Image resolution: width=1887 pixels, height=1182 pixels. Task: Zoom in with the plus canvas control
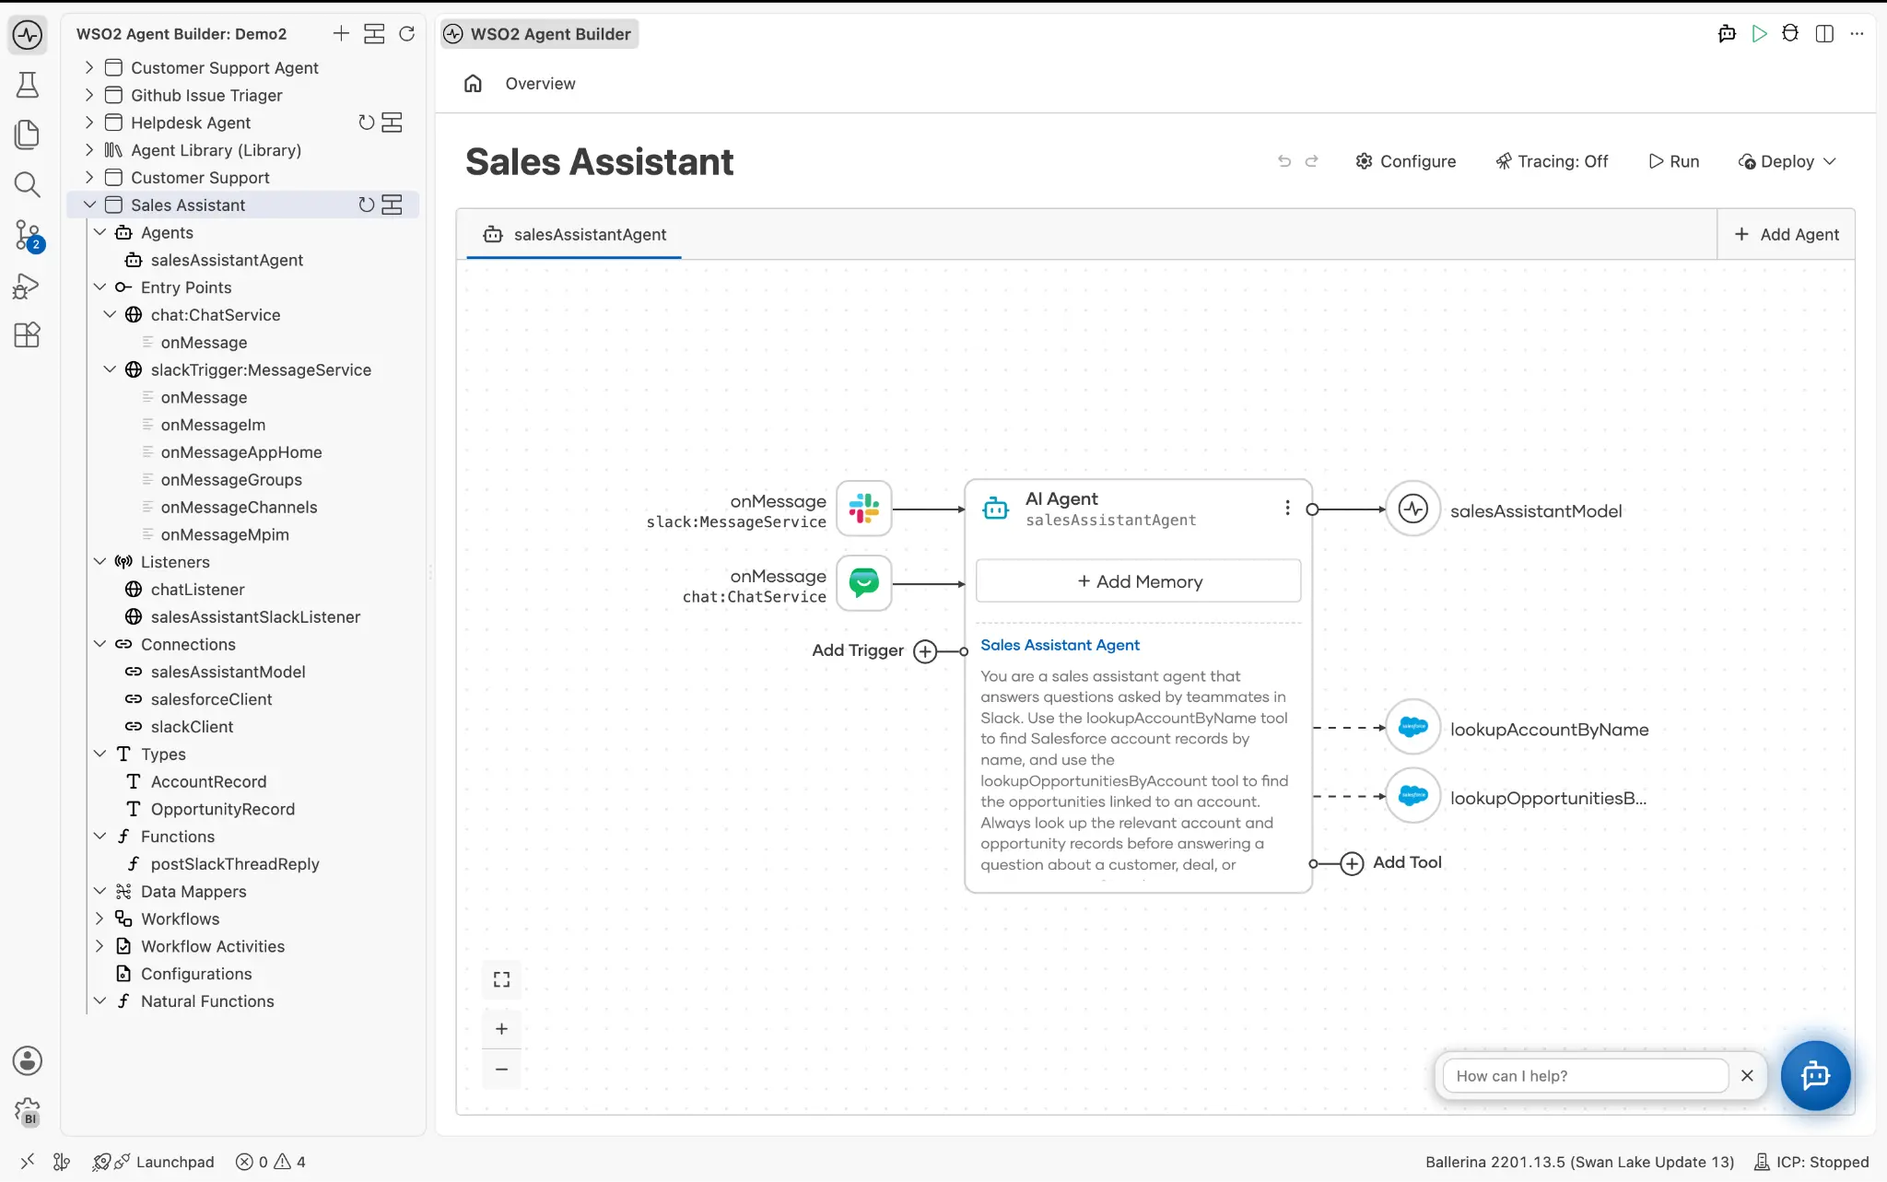[x=501, y=1028]
